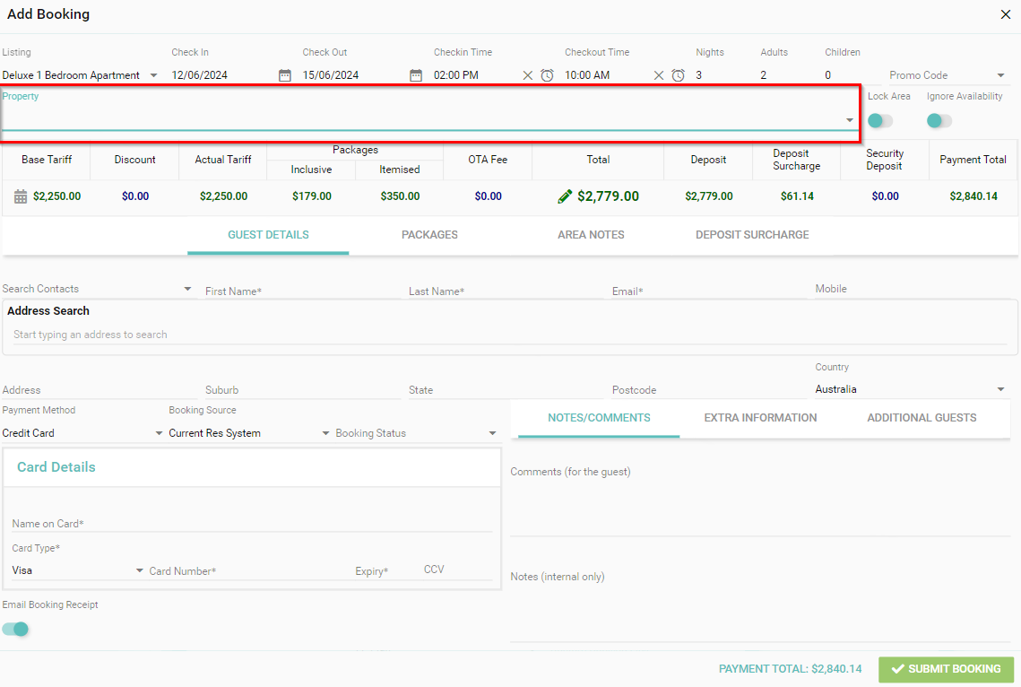Open the Extra Information tab

point(760,418)
